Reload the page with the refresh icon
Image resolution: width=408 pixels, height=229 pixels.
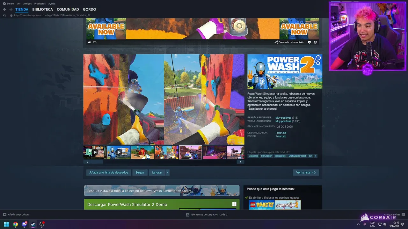click(4, 15)
